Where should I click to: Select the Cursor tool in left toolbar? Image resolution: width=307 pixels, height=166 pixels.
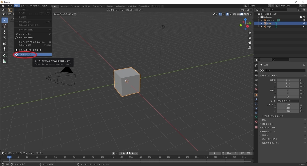tap(5, 26)
